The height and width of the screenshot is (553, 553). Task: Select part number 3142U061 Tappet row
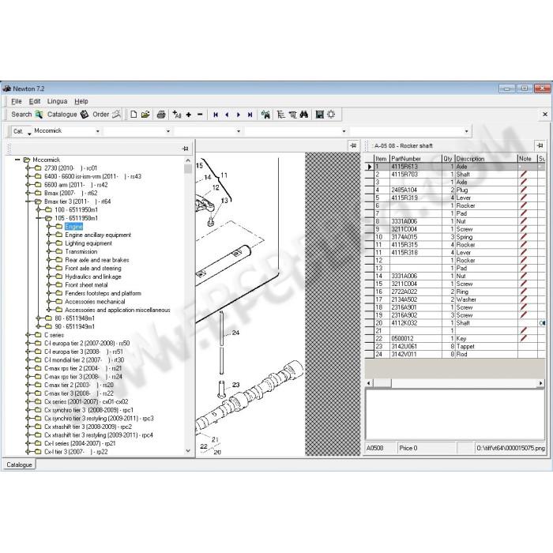point(455,346)
